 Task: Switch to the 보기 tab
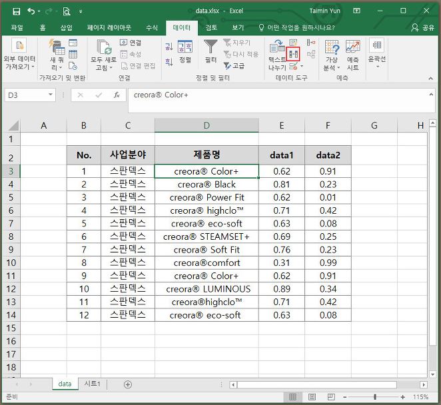point(238,27)
